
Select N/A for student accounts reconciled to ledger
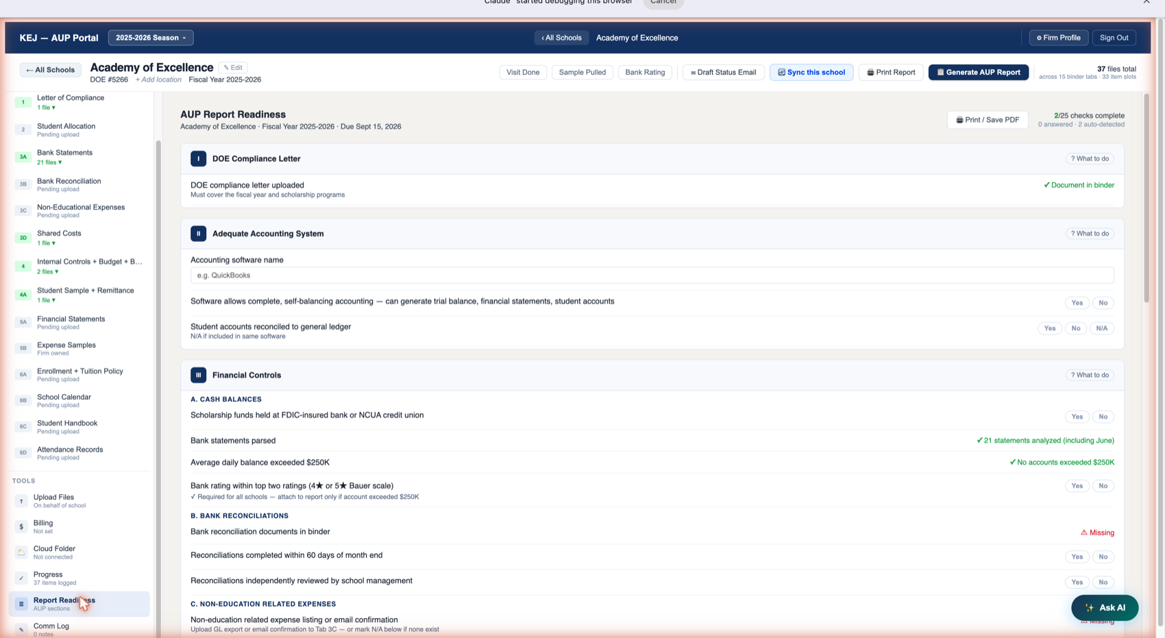[1101, 328]
